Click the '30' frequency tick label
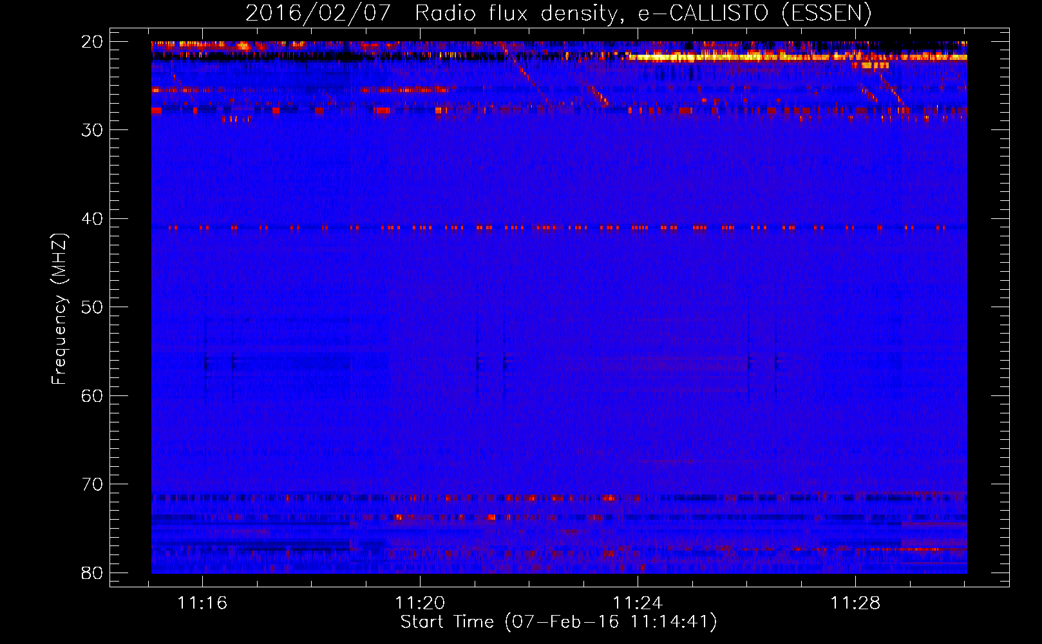The image size is (1042, 644). [93, 130]
